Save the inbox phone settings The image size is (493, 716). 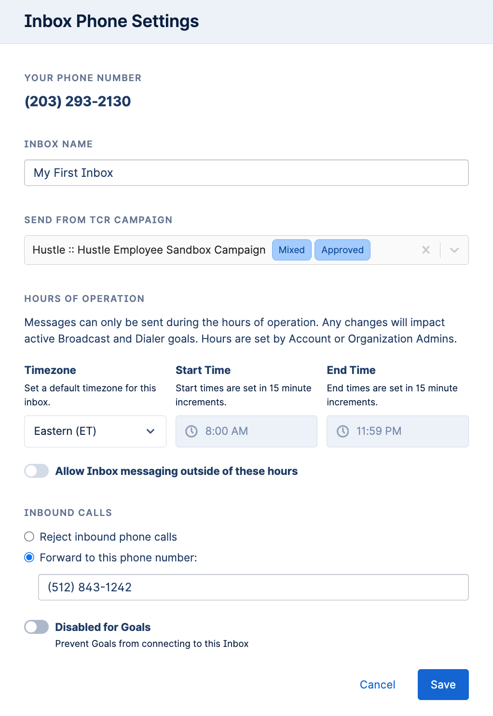point(443,685)
